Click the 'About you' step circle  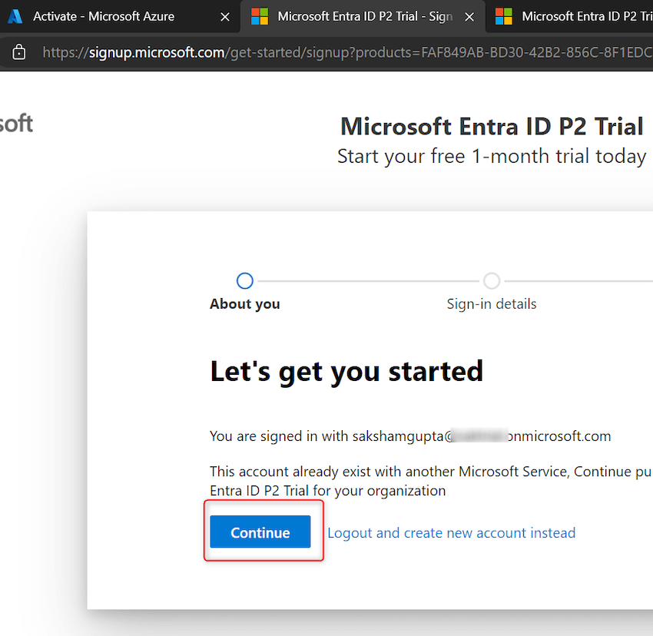[244, 280]
